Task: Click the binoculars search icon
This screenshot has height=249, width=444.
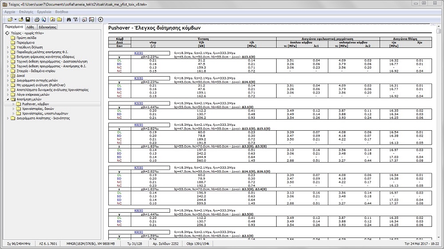Action: pos(69,19)
